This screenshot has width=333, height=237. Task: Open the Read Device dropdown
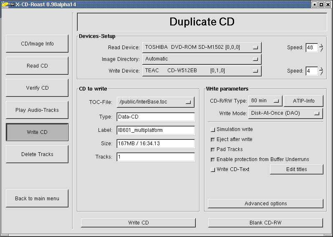click(202, 47)
